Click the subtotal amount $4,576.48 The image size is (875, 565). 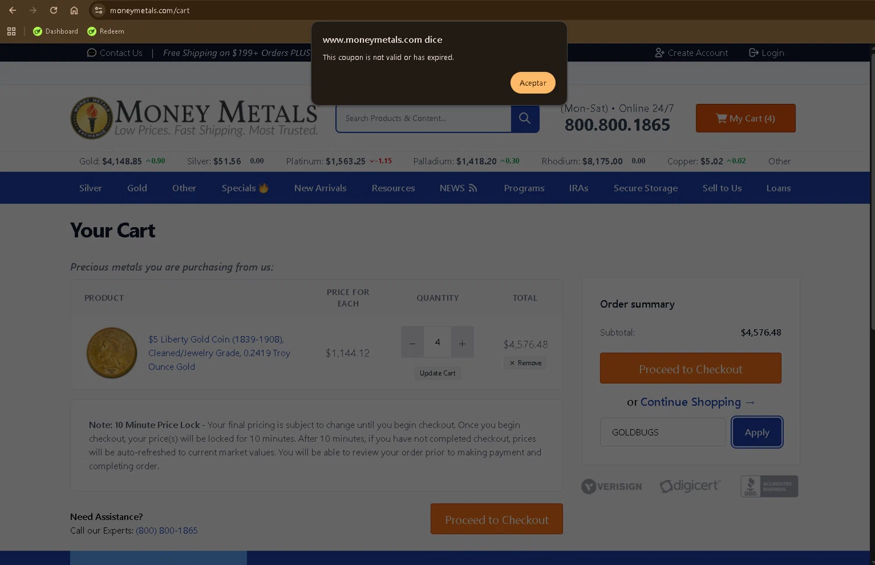[x=761, y=333]
